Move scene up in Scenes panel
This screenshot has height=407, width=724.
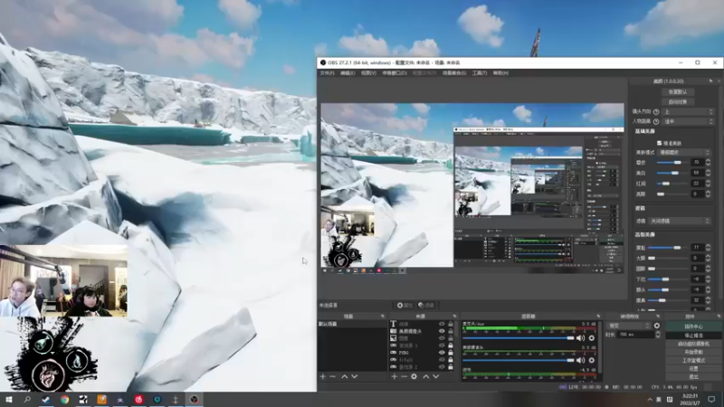[345, 376]
